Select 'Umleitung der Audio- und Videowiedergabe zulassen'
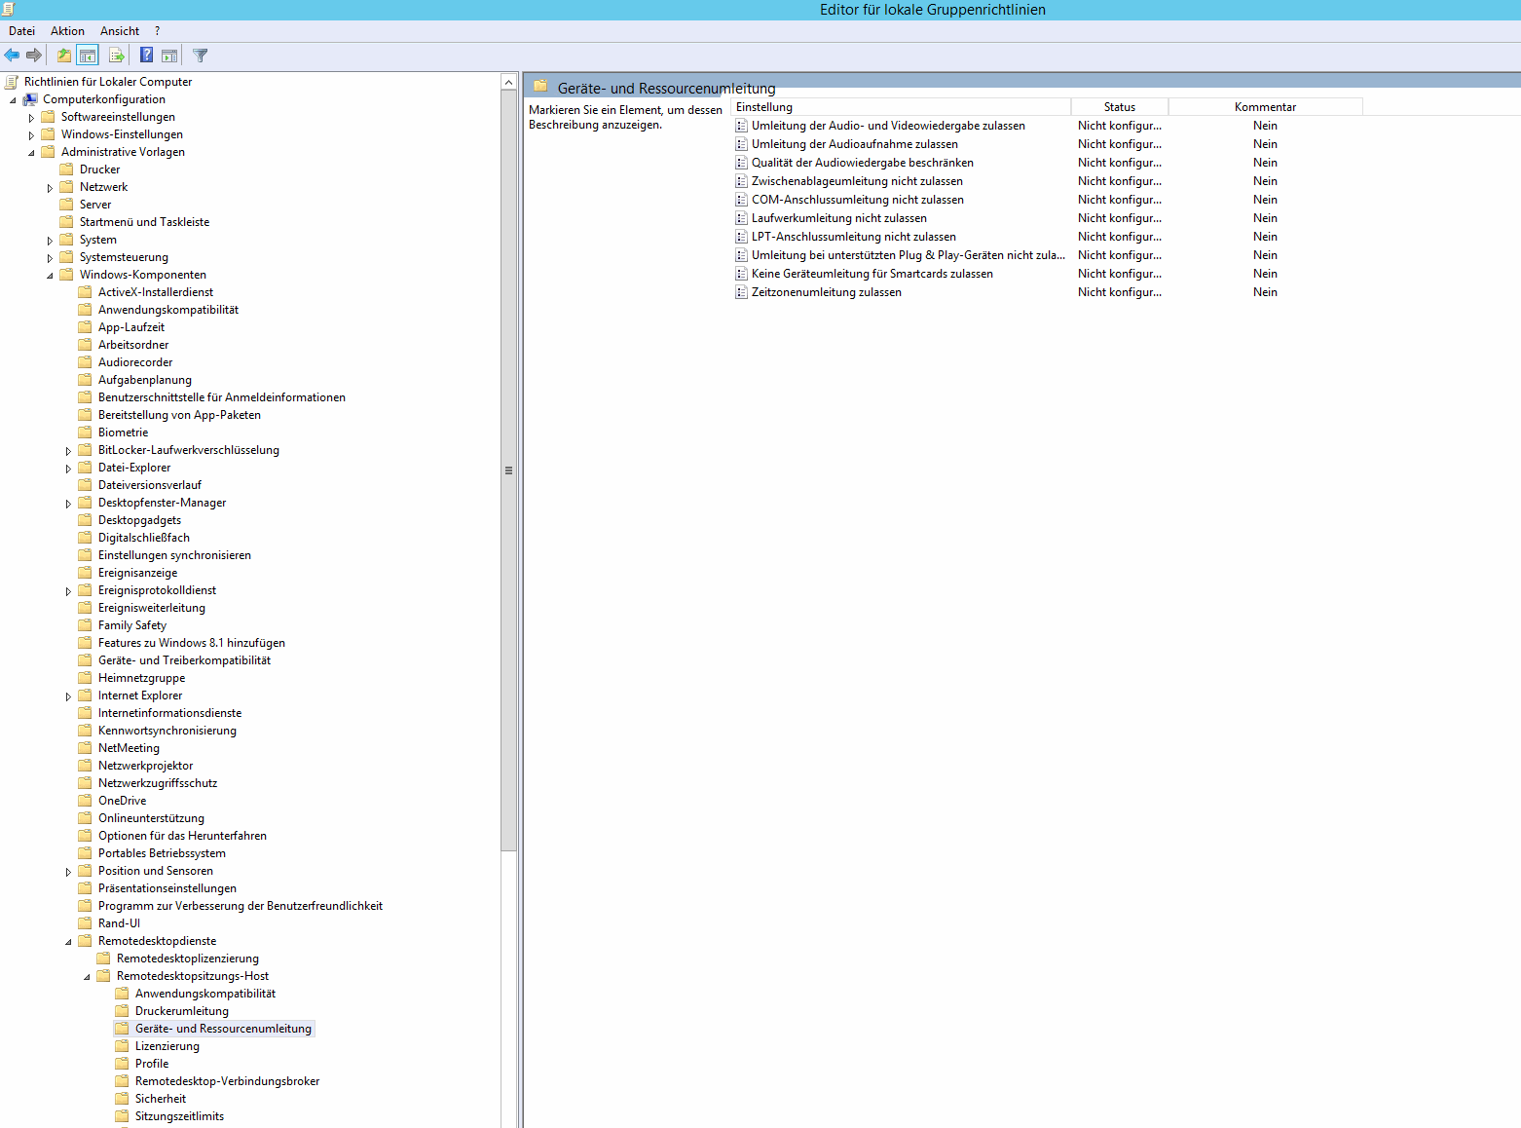Viewport: 1521px width, 1128px height. [888, 126]
